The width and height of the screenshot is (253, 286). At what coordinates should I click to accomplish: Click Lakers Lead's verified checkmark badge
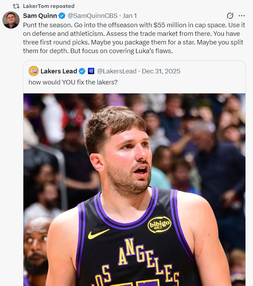point(82,71)
